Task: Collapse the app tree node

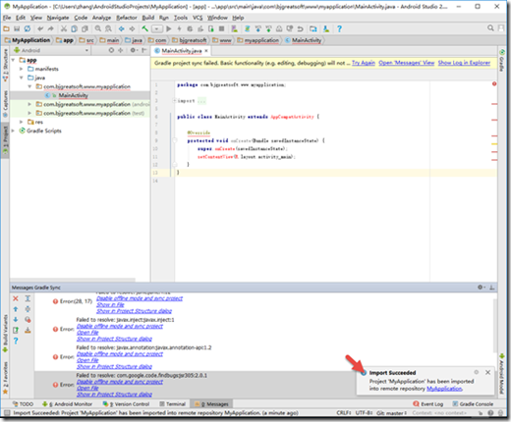Action: click(x=13, y=60)
